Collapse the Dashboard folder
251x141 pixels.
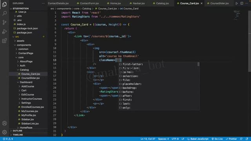pos(26,82)
